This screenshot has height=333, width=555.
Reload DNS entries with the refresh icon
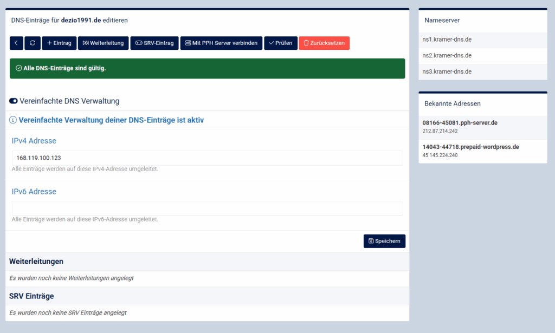(33, 43)
